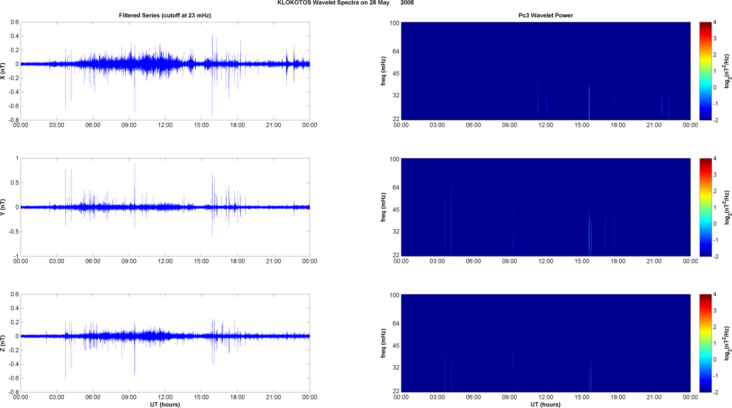
Task: Click the top wavelet plot's color bar
Action: (x=705, y=71)
